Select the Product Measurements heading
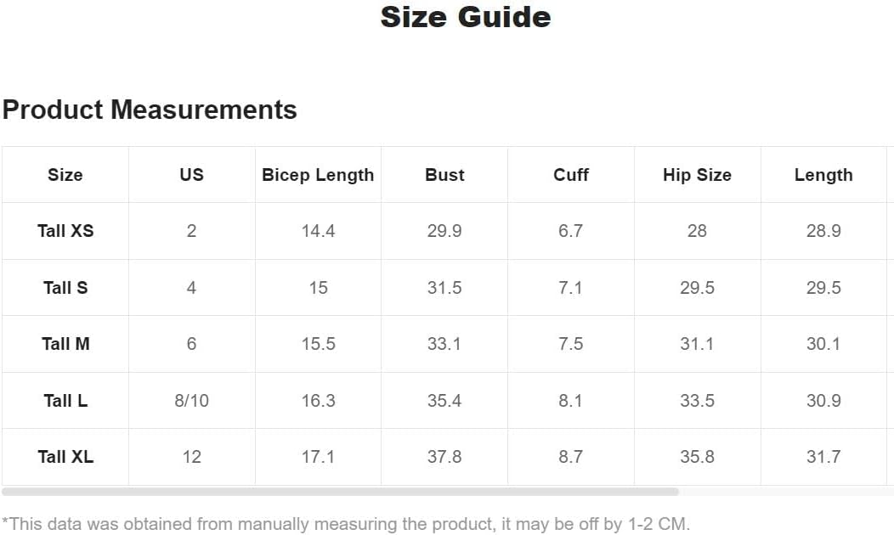Screen dimensions: 894x535 pos(150,110)
